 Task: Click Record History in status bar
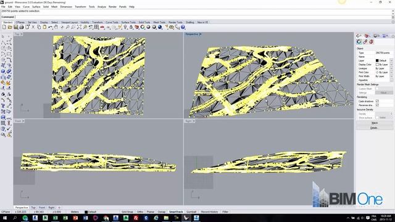point(209,212)
